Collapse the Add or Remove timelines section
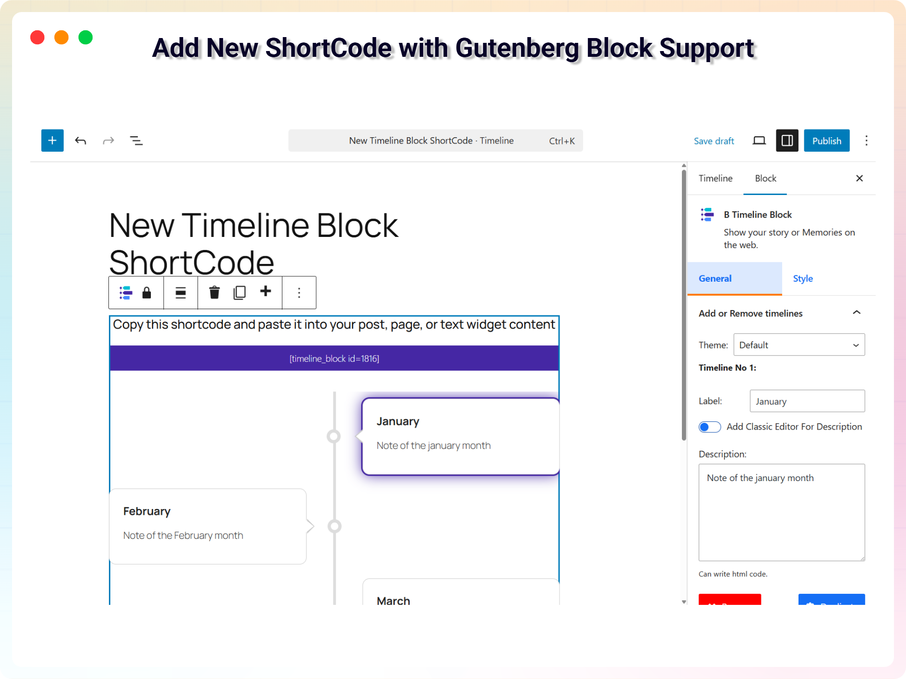The width and height of the screenshot is (906, 679). point(856,313)
